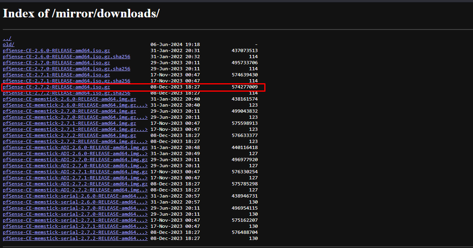Click the date '31-Jan-2022 20:32'
Image resolution: width=473 pixels, height=248 pixels.
pos(175,57)
